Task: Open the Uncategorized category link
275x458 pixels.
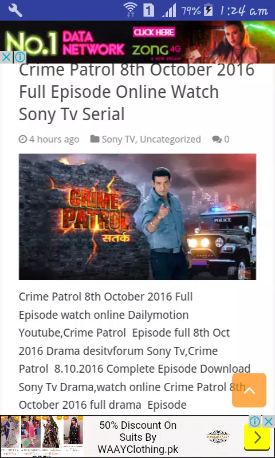Action: click(x=170, y=139)
